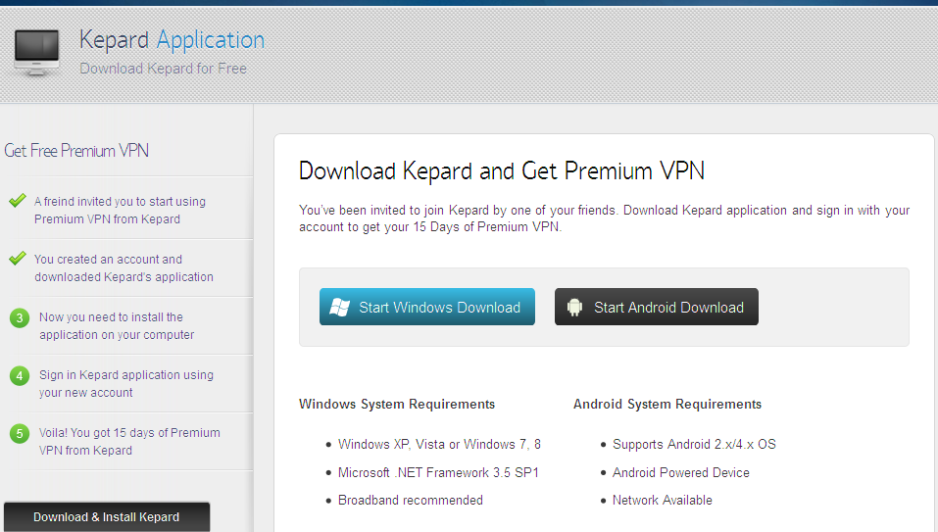Click the Kepard Application header title
The height and width of the screenshot is (532, 938).
pyautogui.click(x=172, y=39)
